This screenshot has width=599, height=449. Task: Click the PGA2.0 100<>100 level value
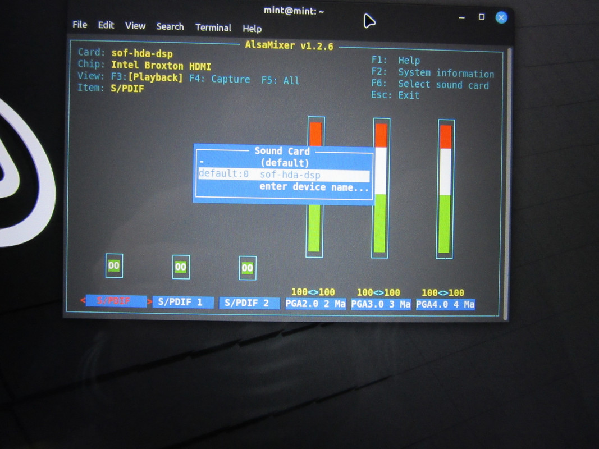pos(313,292)
